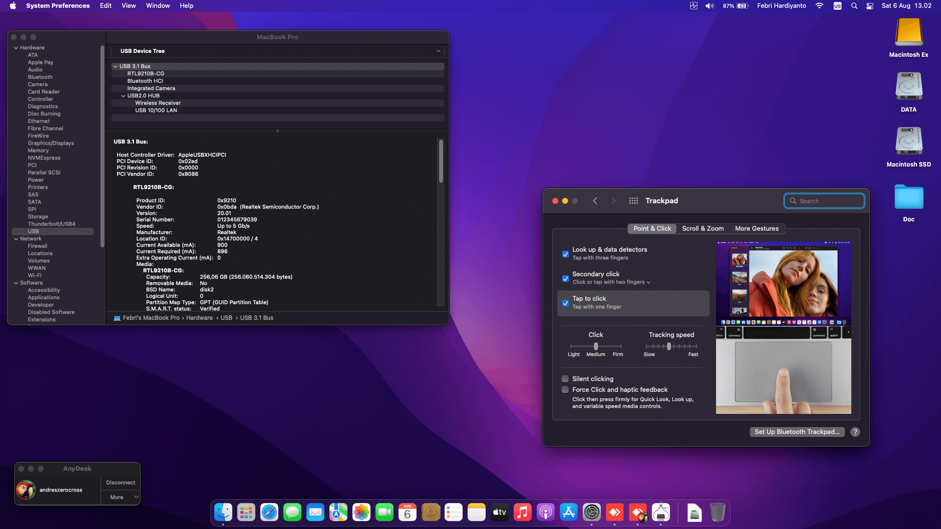Switch to the Scroll & Zoom tab

click(702, 229)
